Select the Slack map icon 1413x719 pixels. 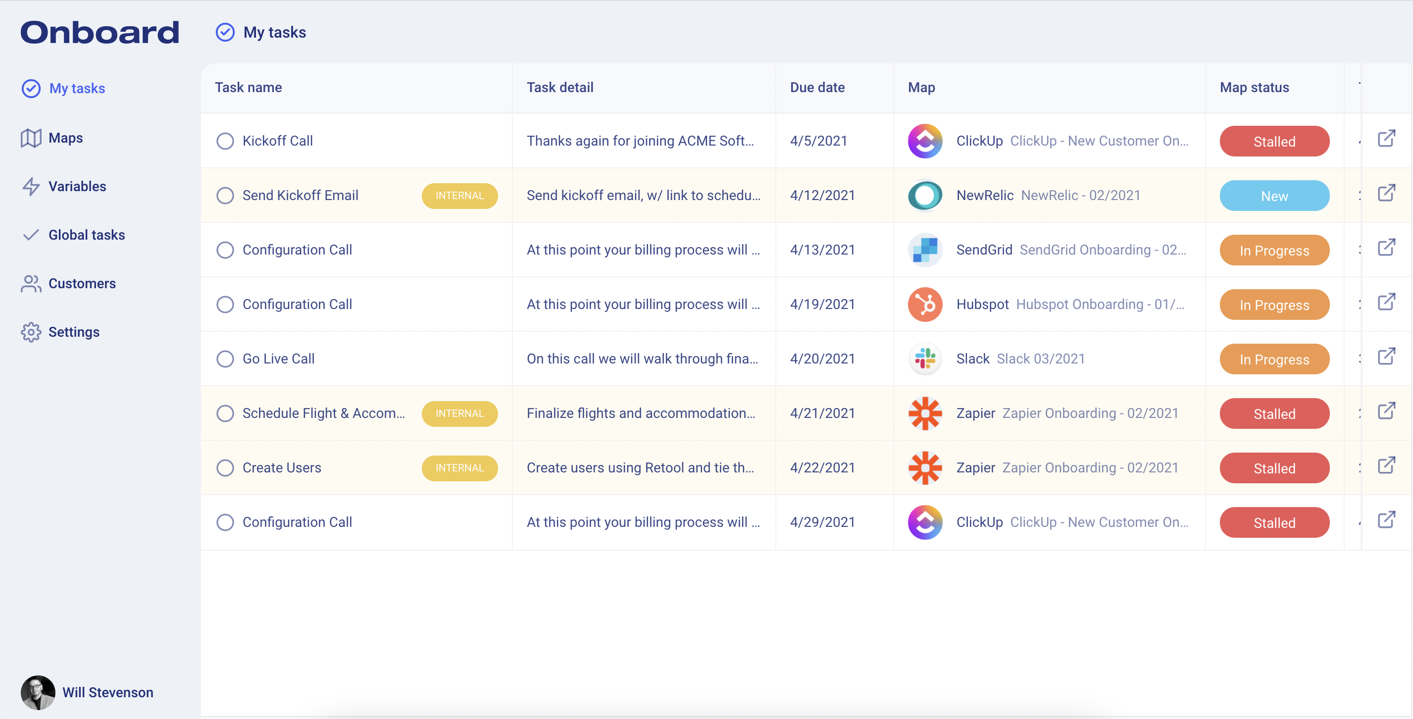tap(925, 359)
